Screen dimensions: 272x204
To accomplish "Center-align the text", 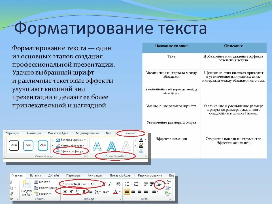I will [x=133, y=192].
